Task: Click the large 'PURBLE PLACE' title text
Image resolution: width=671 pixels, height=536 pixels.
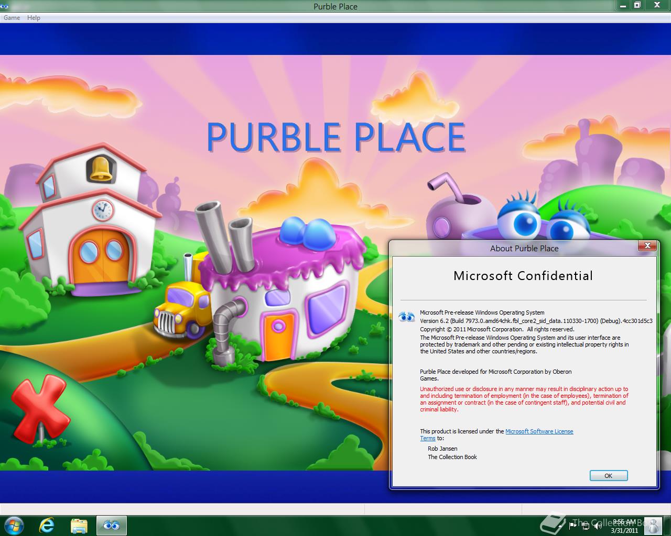Action: click(x=336, y=137)
